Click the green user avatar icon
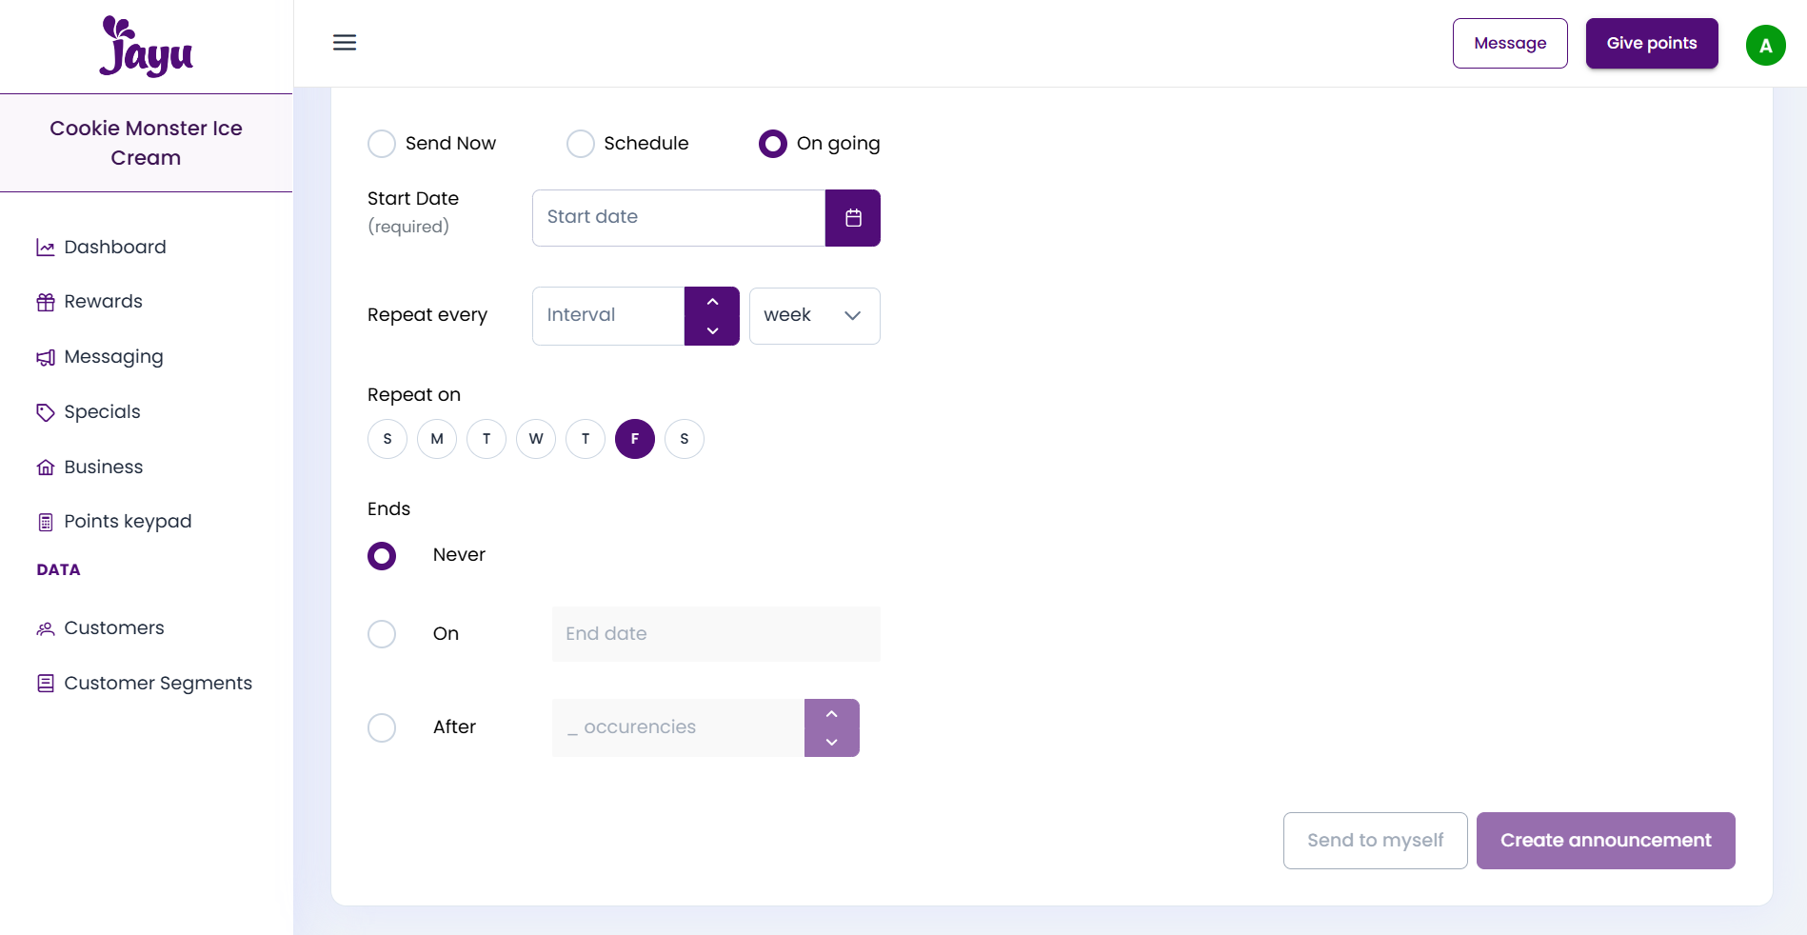Screen dimensions: 1807x935 1765,45
